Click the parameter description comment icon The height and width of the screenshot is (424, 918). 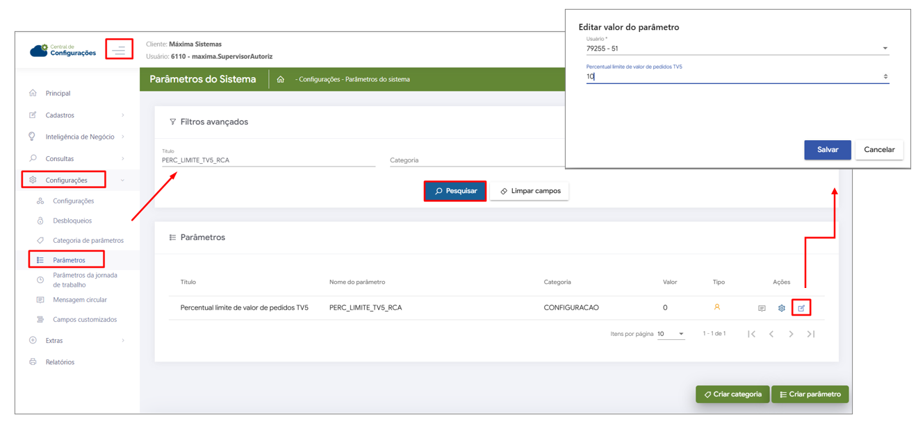(x=762, y=308)
